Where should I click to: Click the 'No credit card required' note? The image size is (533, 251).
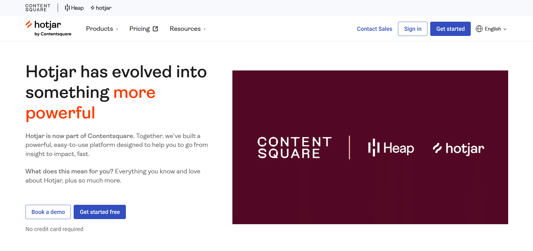pos(54,229)
